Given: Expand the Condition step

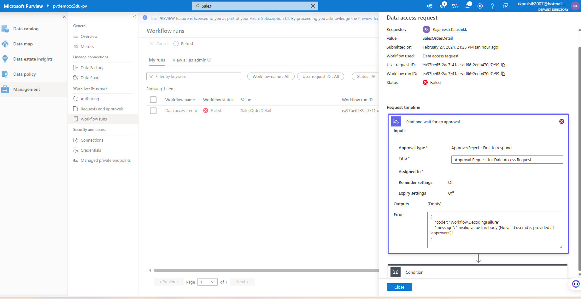Looking at the screenshot, I should point(478,272).
